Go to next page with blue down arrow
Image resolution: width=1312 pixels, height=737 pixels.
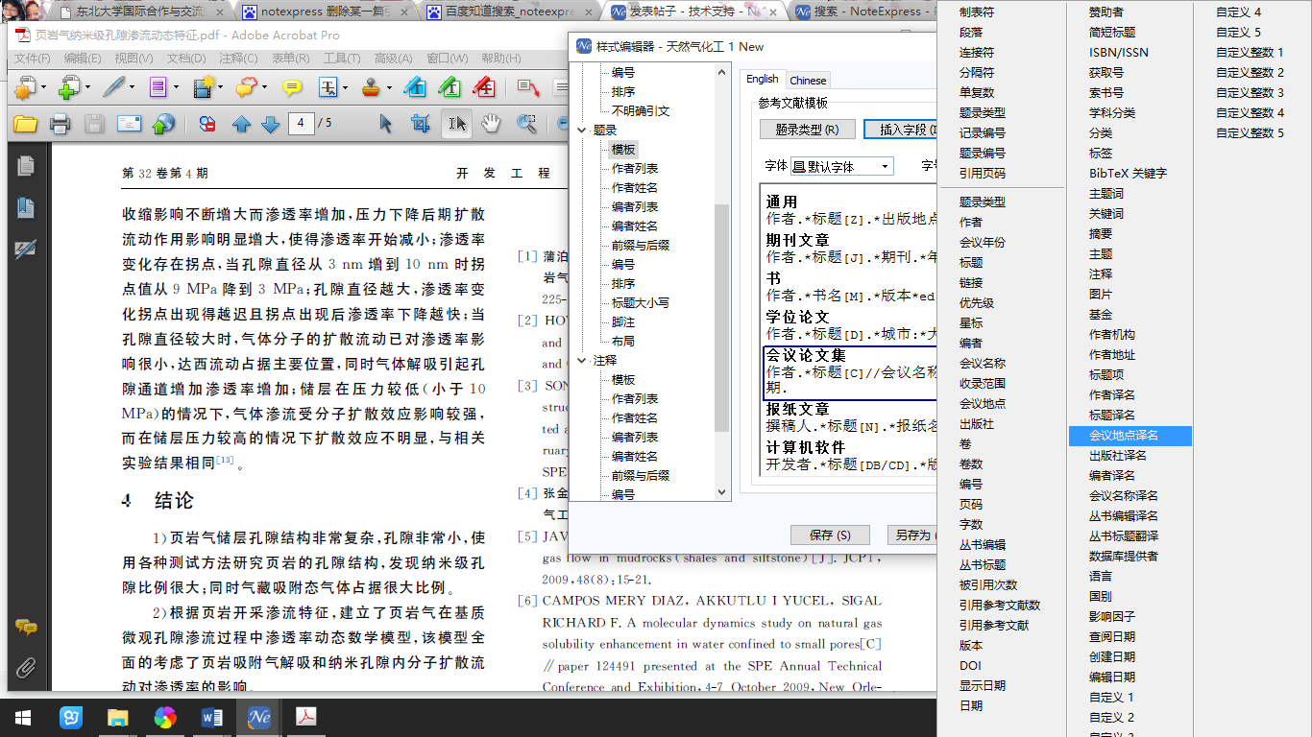pyautogui.click(x=270, y=124)
